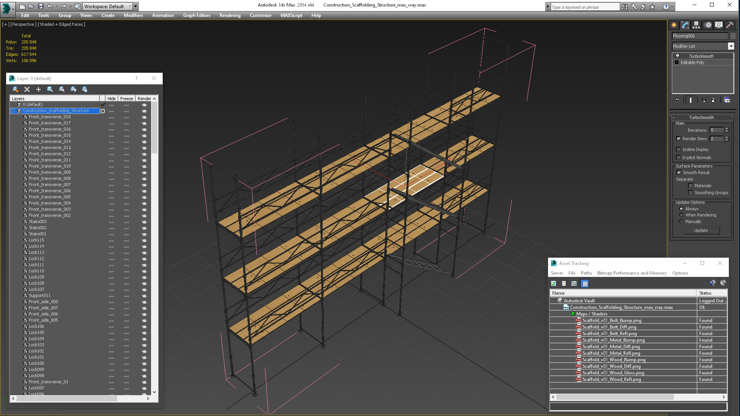
Task: Add selected objects to highlighted layer
Action: (39, 89)
